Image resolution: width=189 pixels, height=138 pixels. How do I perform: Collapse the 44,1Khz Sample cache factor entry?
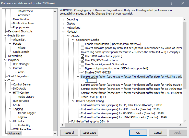[x=78, y=77]
